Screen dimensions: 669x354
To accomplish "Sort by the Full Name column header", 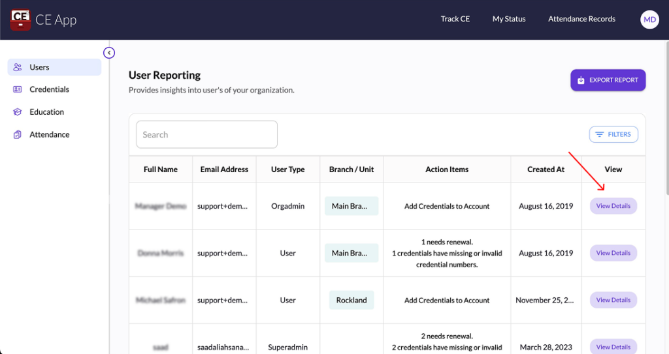I will (x=161, y=170).
